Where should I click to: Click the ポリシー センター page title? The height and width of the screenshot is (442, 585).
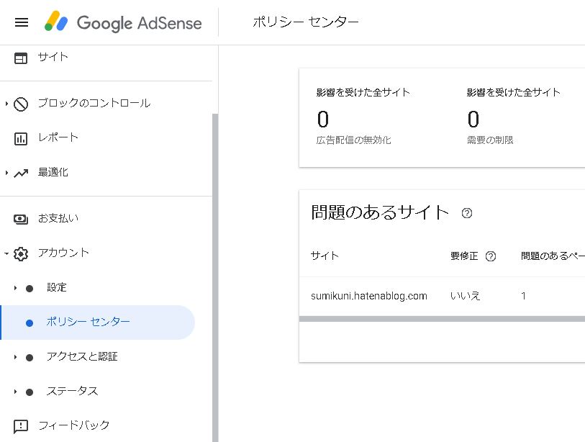click(x=306, y=22)
